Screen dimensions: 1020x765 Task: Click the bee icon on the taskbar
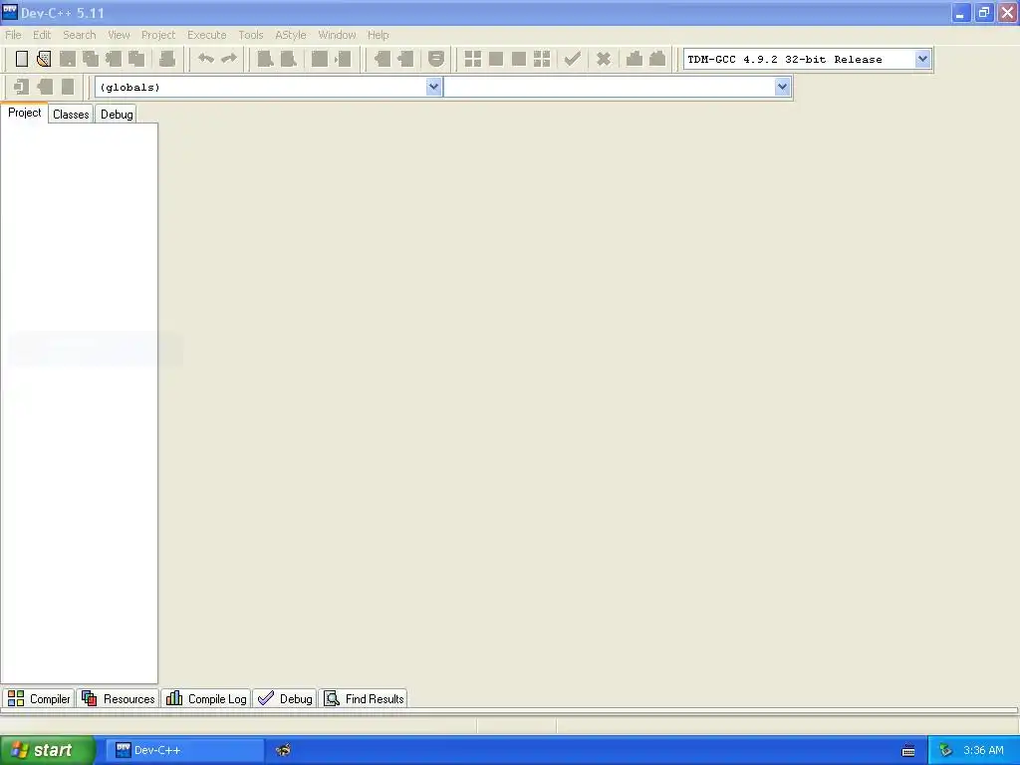[x=283, y=750]
